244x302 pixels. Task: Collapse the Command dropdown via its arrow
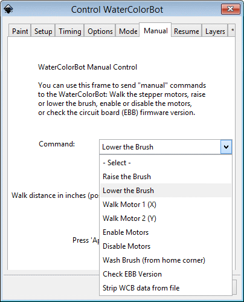coord(226,147)
